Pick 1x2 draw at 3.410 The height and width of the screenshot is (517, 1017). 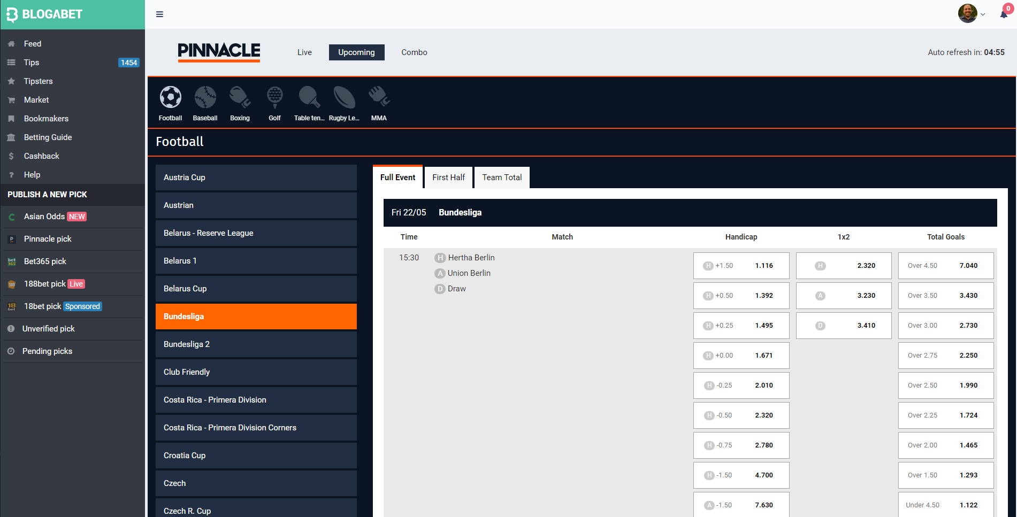click(844, 326)
